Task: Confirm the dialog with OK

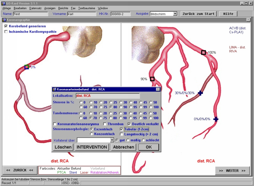Action: point(149,147)
